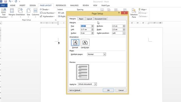Choose Portrait orientation
The image size is (181, 102).
(x=75, y=44)
